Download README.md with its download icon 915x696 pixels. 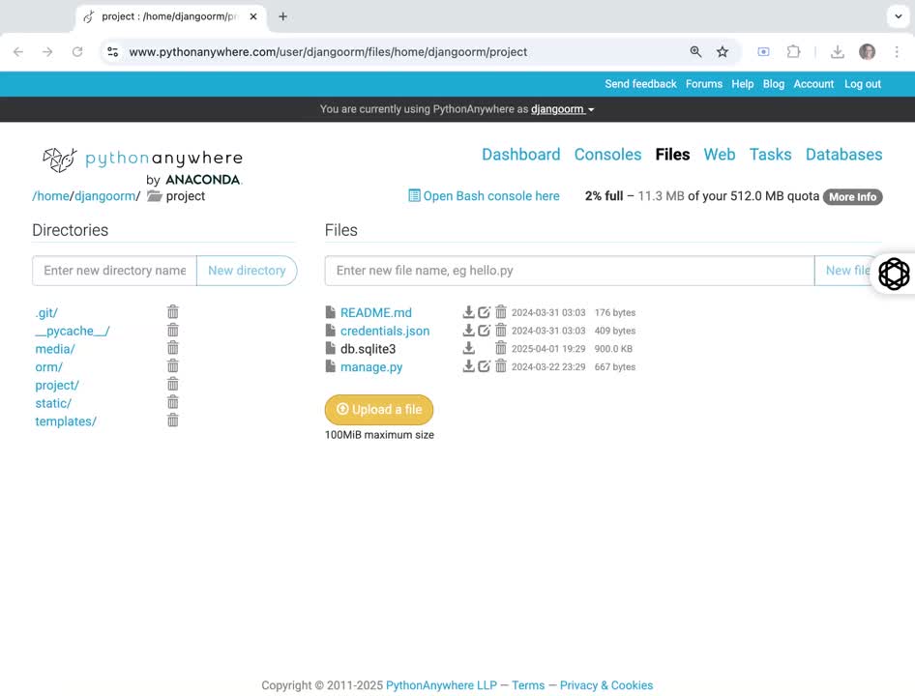point(468,312)
